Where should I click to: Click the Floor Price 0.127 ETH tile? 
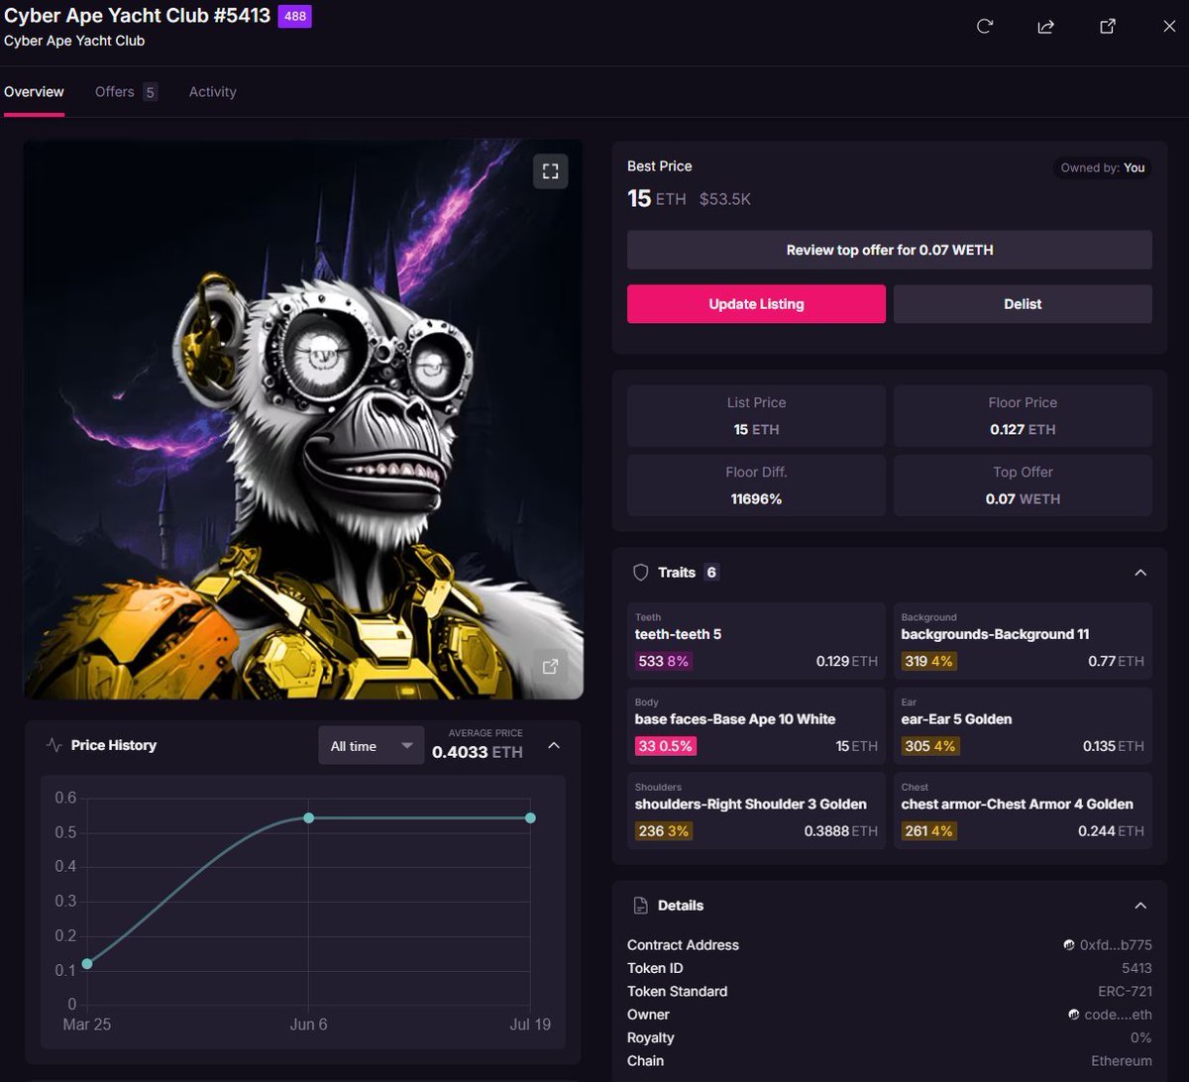pos(1023,416)
